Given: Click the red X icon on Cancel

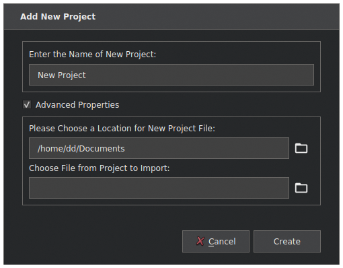Looking at the screenshot, I should click(x=200, y=241).
